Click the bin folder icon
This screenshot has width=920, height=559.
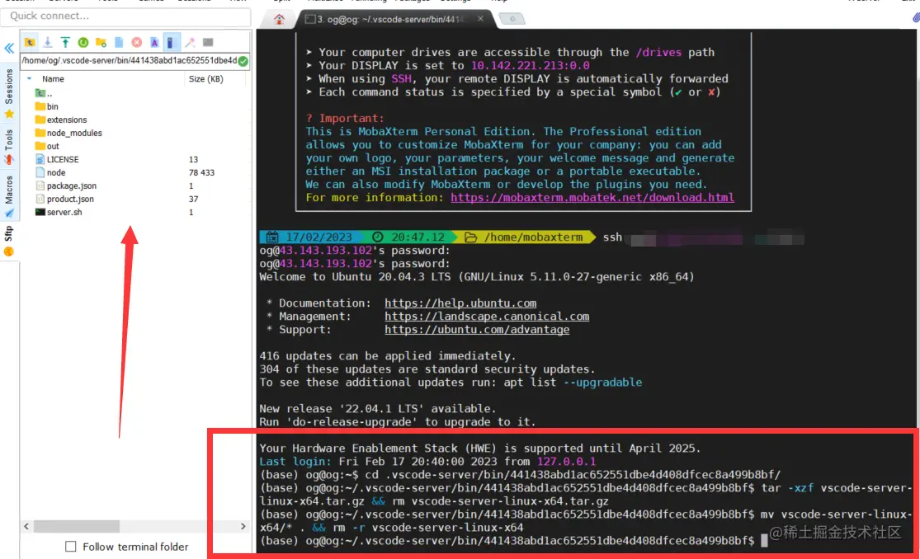40,106
